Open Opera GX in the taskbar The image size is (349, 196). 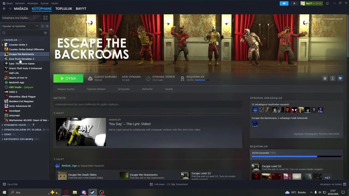point(66,192)
